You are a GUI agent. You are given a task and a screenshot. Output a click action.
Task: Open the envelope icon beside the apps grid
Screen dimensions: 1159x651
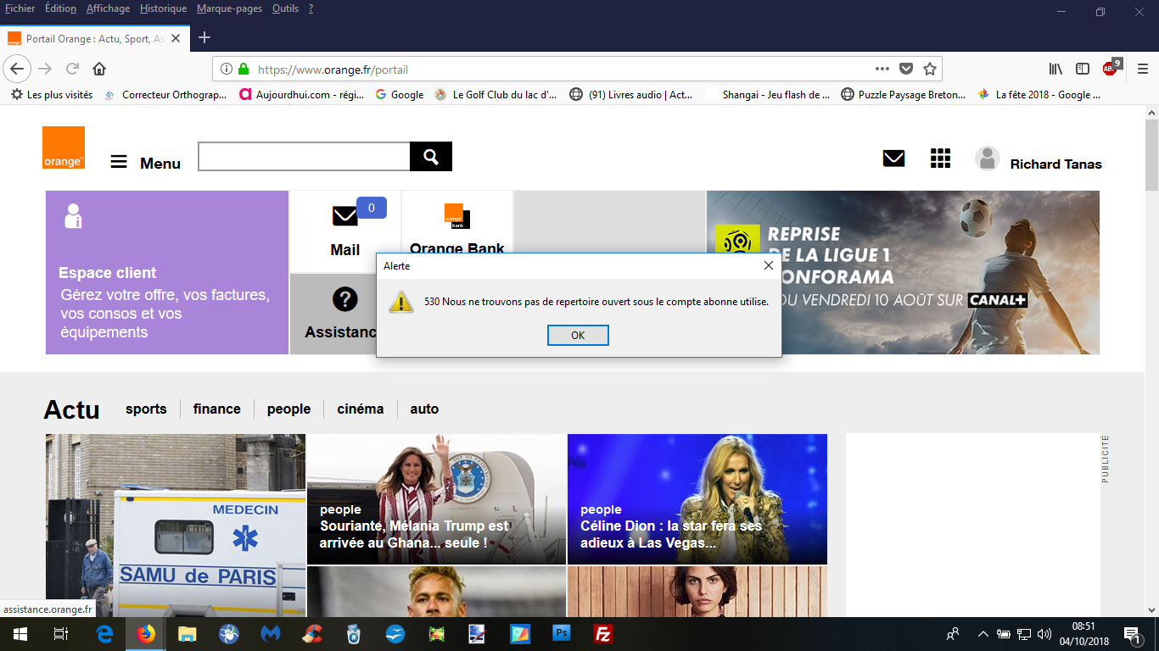pos(893,158)
